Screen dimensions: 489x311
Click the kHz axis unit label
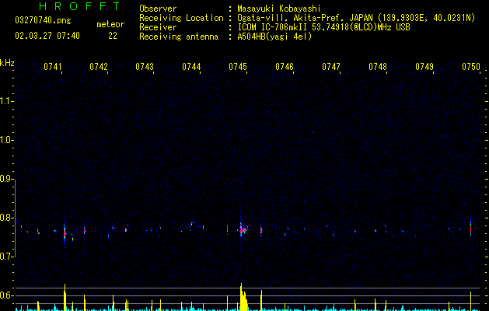click(7, 63)
